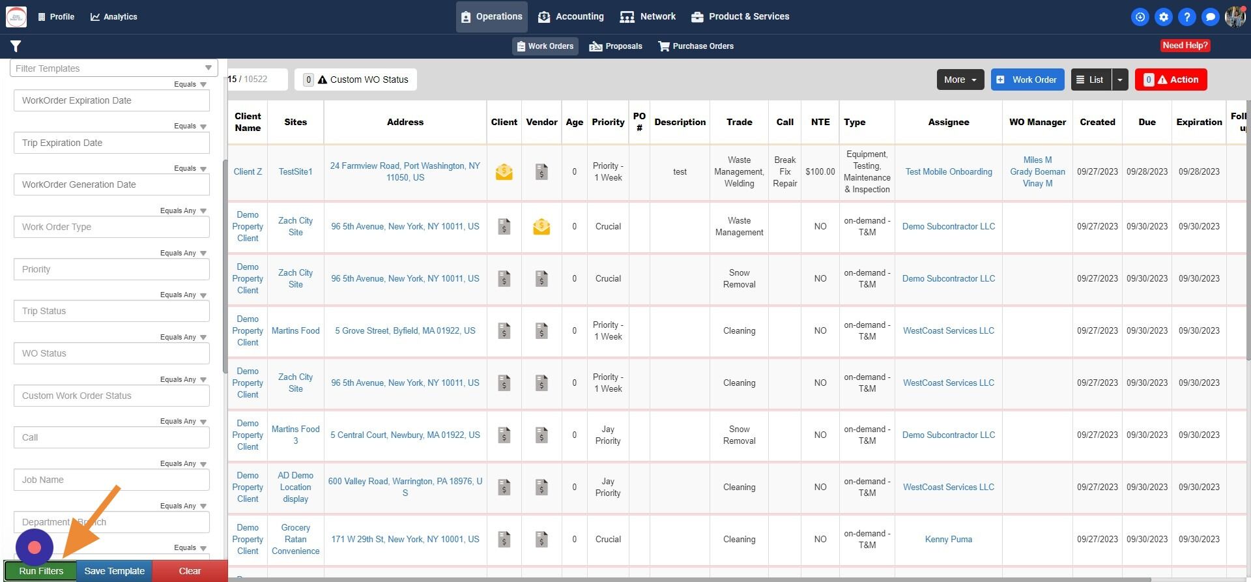Click vendor invoice icon in Snow Removal Zach City row

point(541,279)
